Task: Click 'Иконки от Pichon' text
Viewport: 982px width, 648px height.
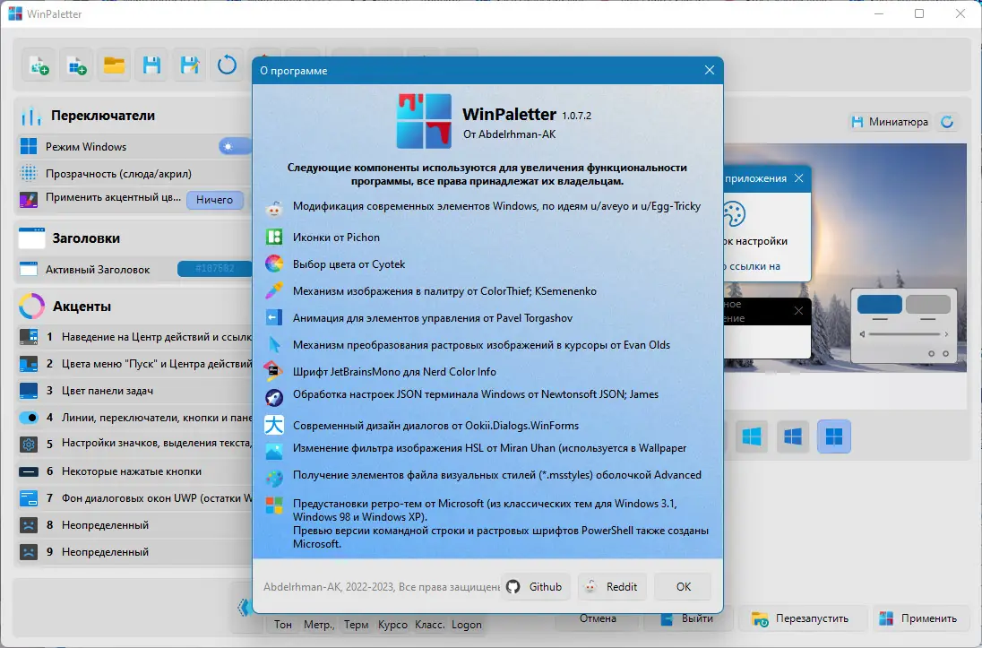Action: (336, 238)
